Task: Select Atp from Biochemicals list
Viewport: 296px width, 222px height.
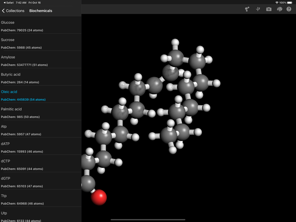Action: [41, 130]
